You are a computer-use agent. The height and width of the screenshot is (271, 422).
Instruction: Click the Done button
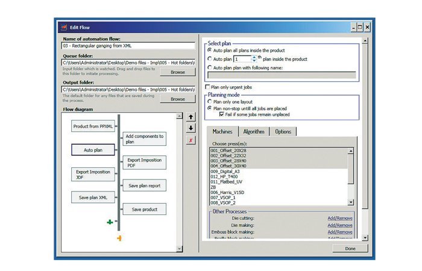pos(350,248)
